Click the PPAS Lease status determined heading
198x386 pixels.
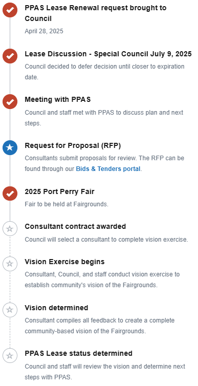(79, 354)
